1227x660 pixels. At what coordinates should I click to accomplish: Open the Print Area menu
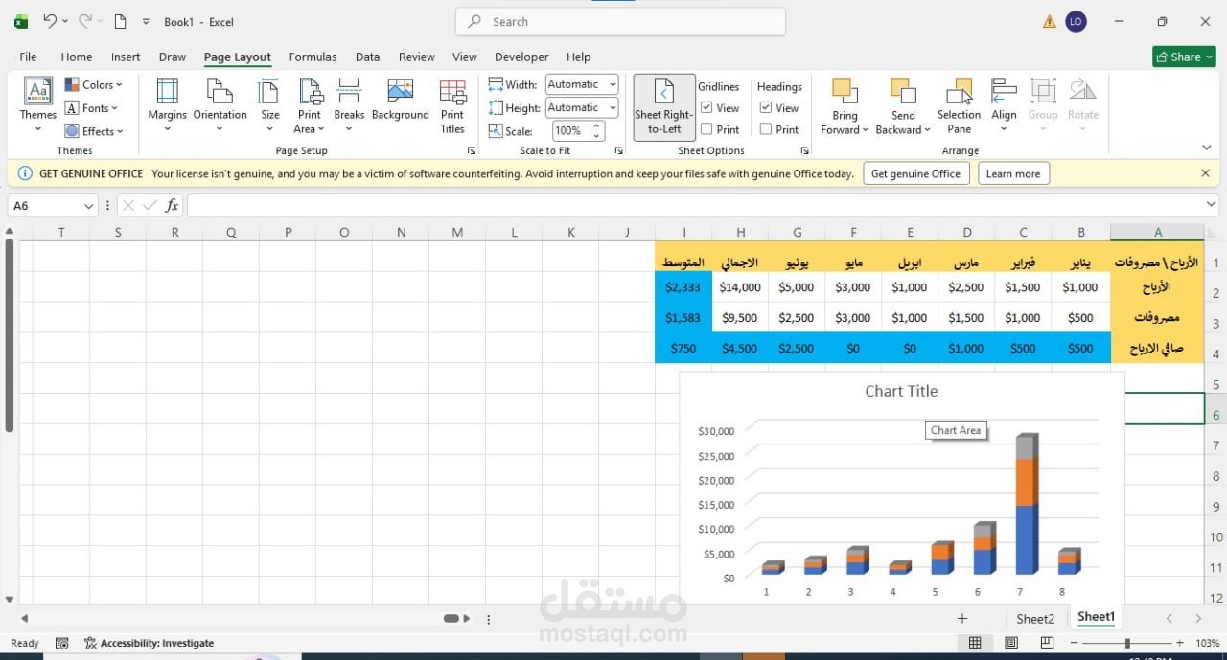[x=310, y=105]
